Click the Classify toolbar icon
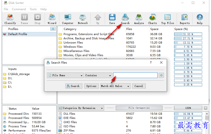 click(10, 19)
